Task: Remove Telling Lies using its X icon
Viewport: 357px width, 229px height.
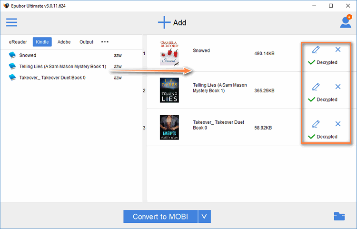Action: [338, 87]
